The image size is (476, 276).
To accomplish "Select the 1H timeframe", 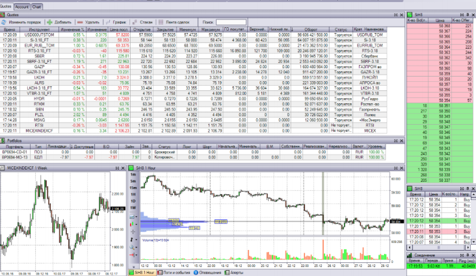I will (133, 194).
